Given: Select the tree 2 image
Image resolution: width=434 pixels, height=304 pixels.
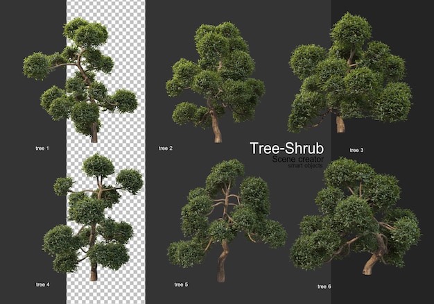Looking at the screenshot, I should coord(216,83).
